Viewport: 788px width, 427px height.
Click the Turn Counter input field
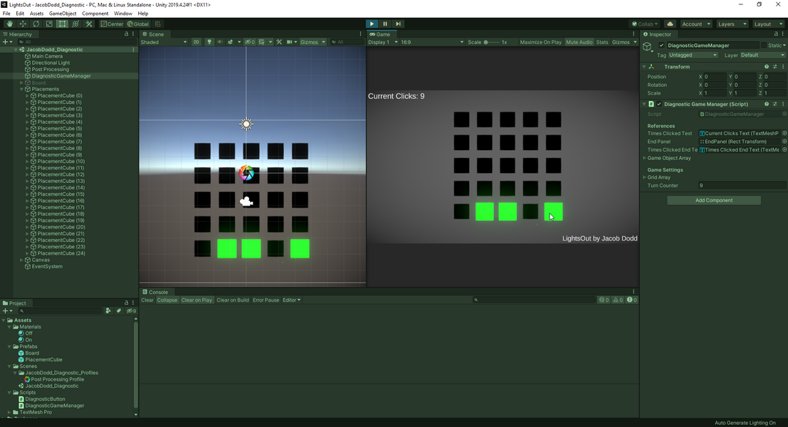[742, 185]
